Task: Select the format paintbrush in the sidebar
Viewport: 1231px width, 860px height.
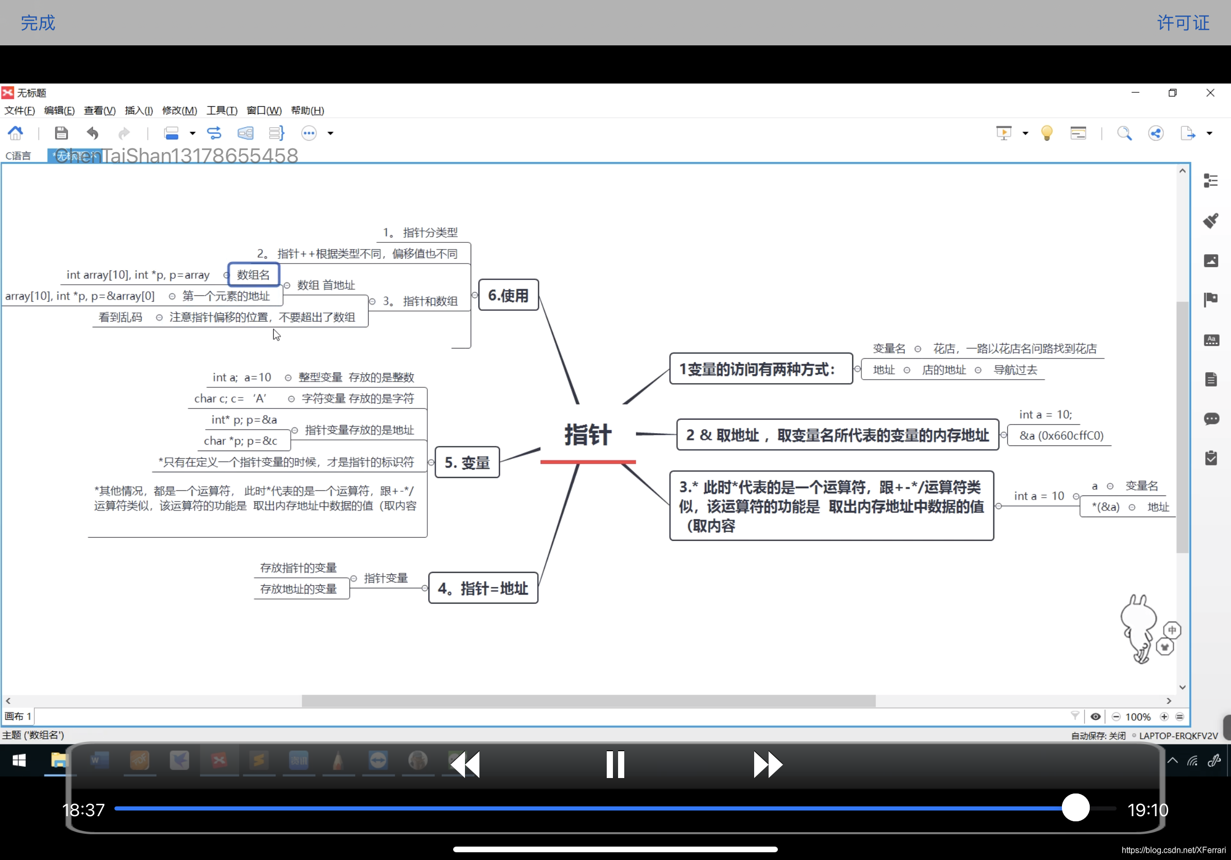Action: [x=1211, y=221]
